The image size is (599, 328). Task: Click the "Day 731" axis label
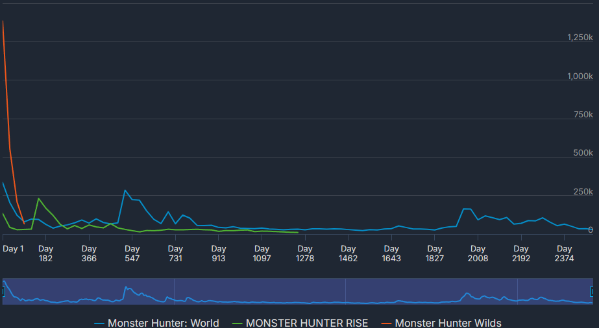(x=175, y=253)
